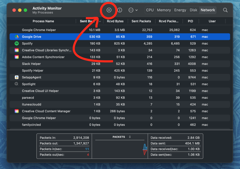The width and height of the screenshot is (240, 169).
Task: Select the familycircled process
Action: pyautogui.click(x=31, y=125)
